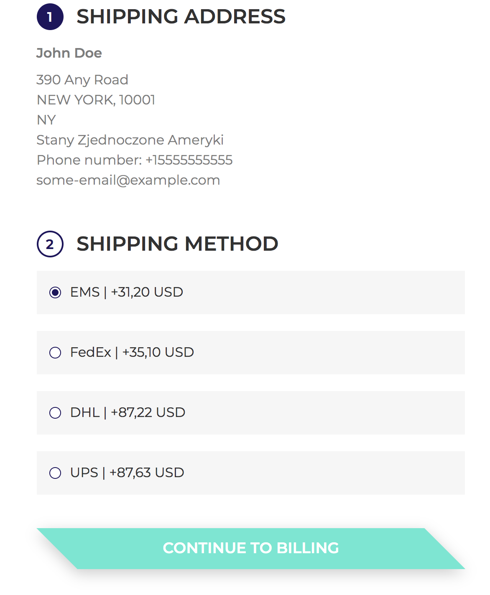Viewport: 490px width, 595px height.
Task: Click the John Doe recipient name
Action: click(x=69, y=53)
